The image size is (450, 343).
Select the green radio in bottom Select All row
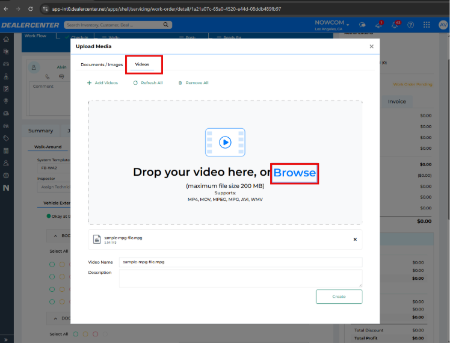[76, 334]
